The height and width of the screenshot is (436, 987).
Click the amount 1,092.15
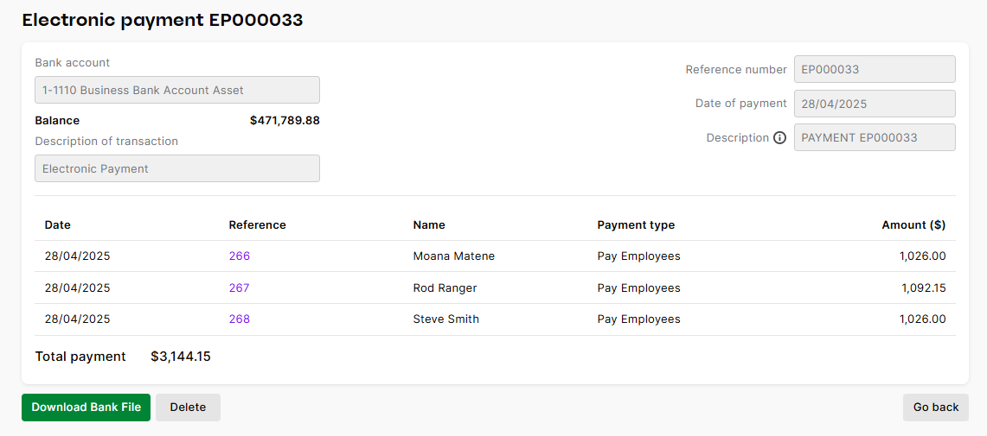pos(924,288)
